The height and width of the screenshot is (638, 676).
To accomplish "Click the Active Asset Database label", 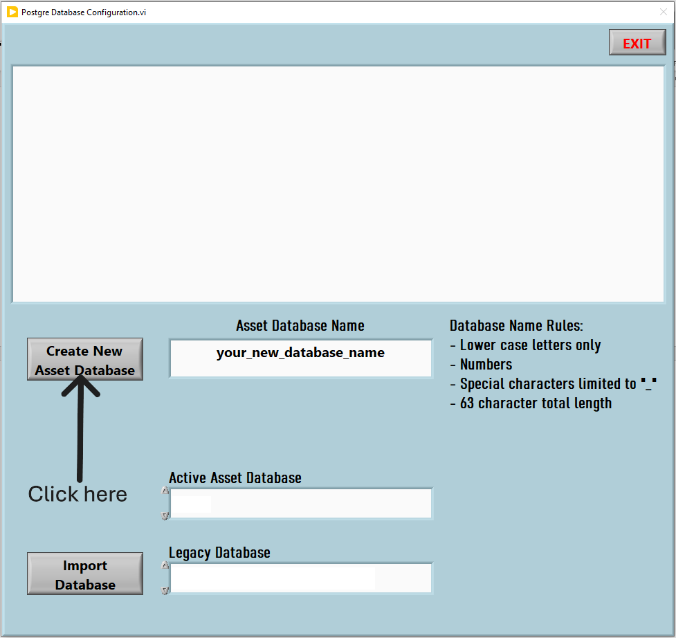I will point(235,477).
